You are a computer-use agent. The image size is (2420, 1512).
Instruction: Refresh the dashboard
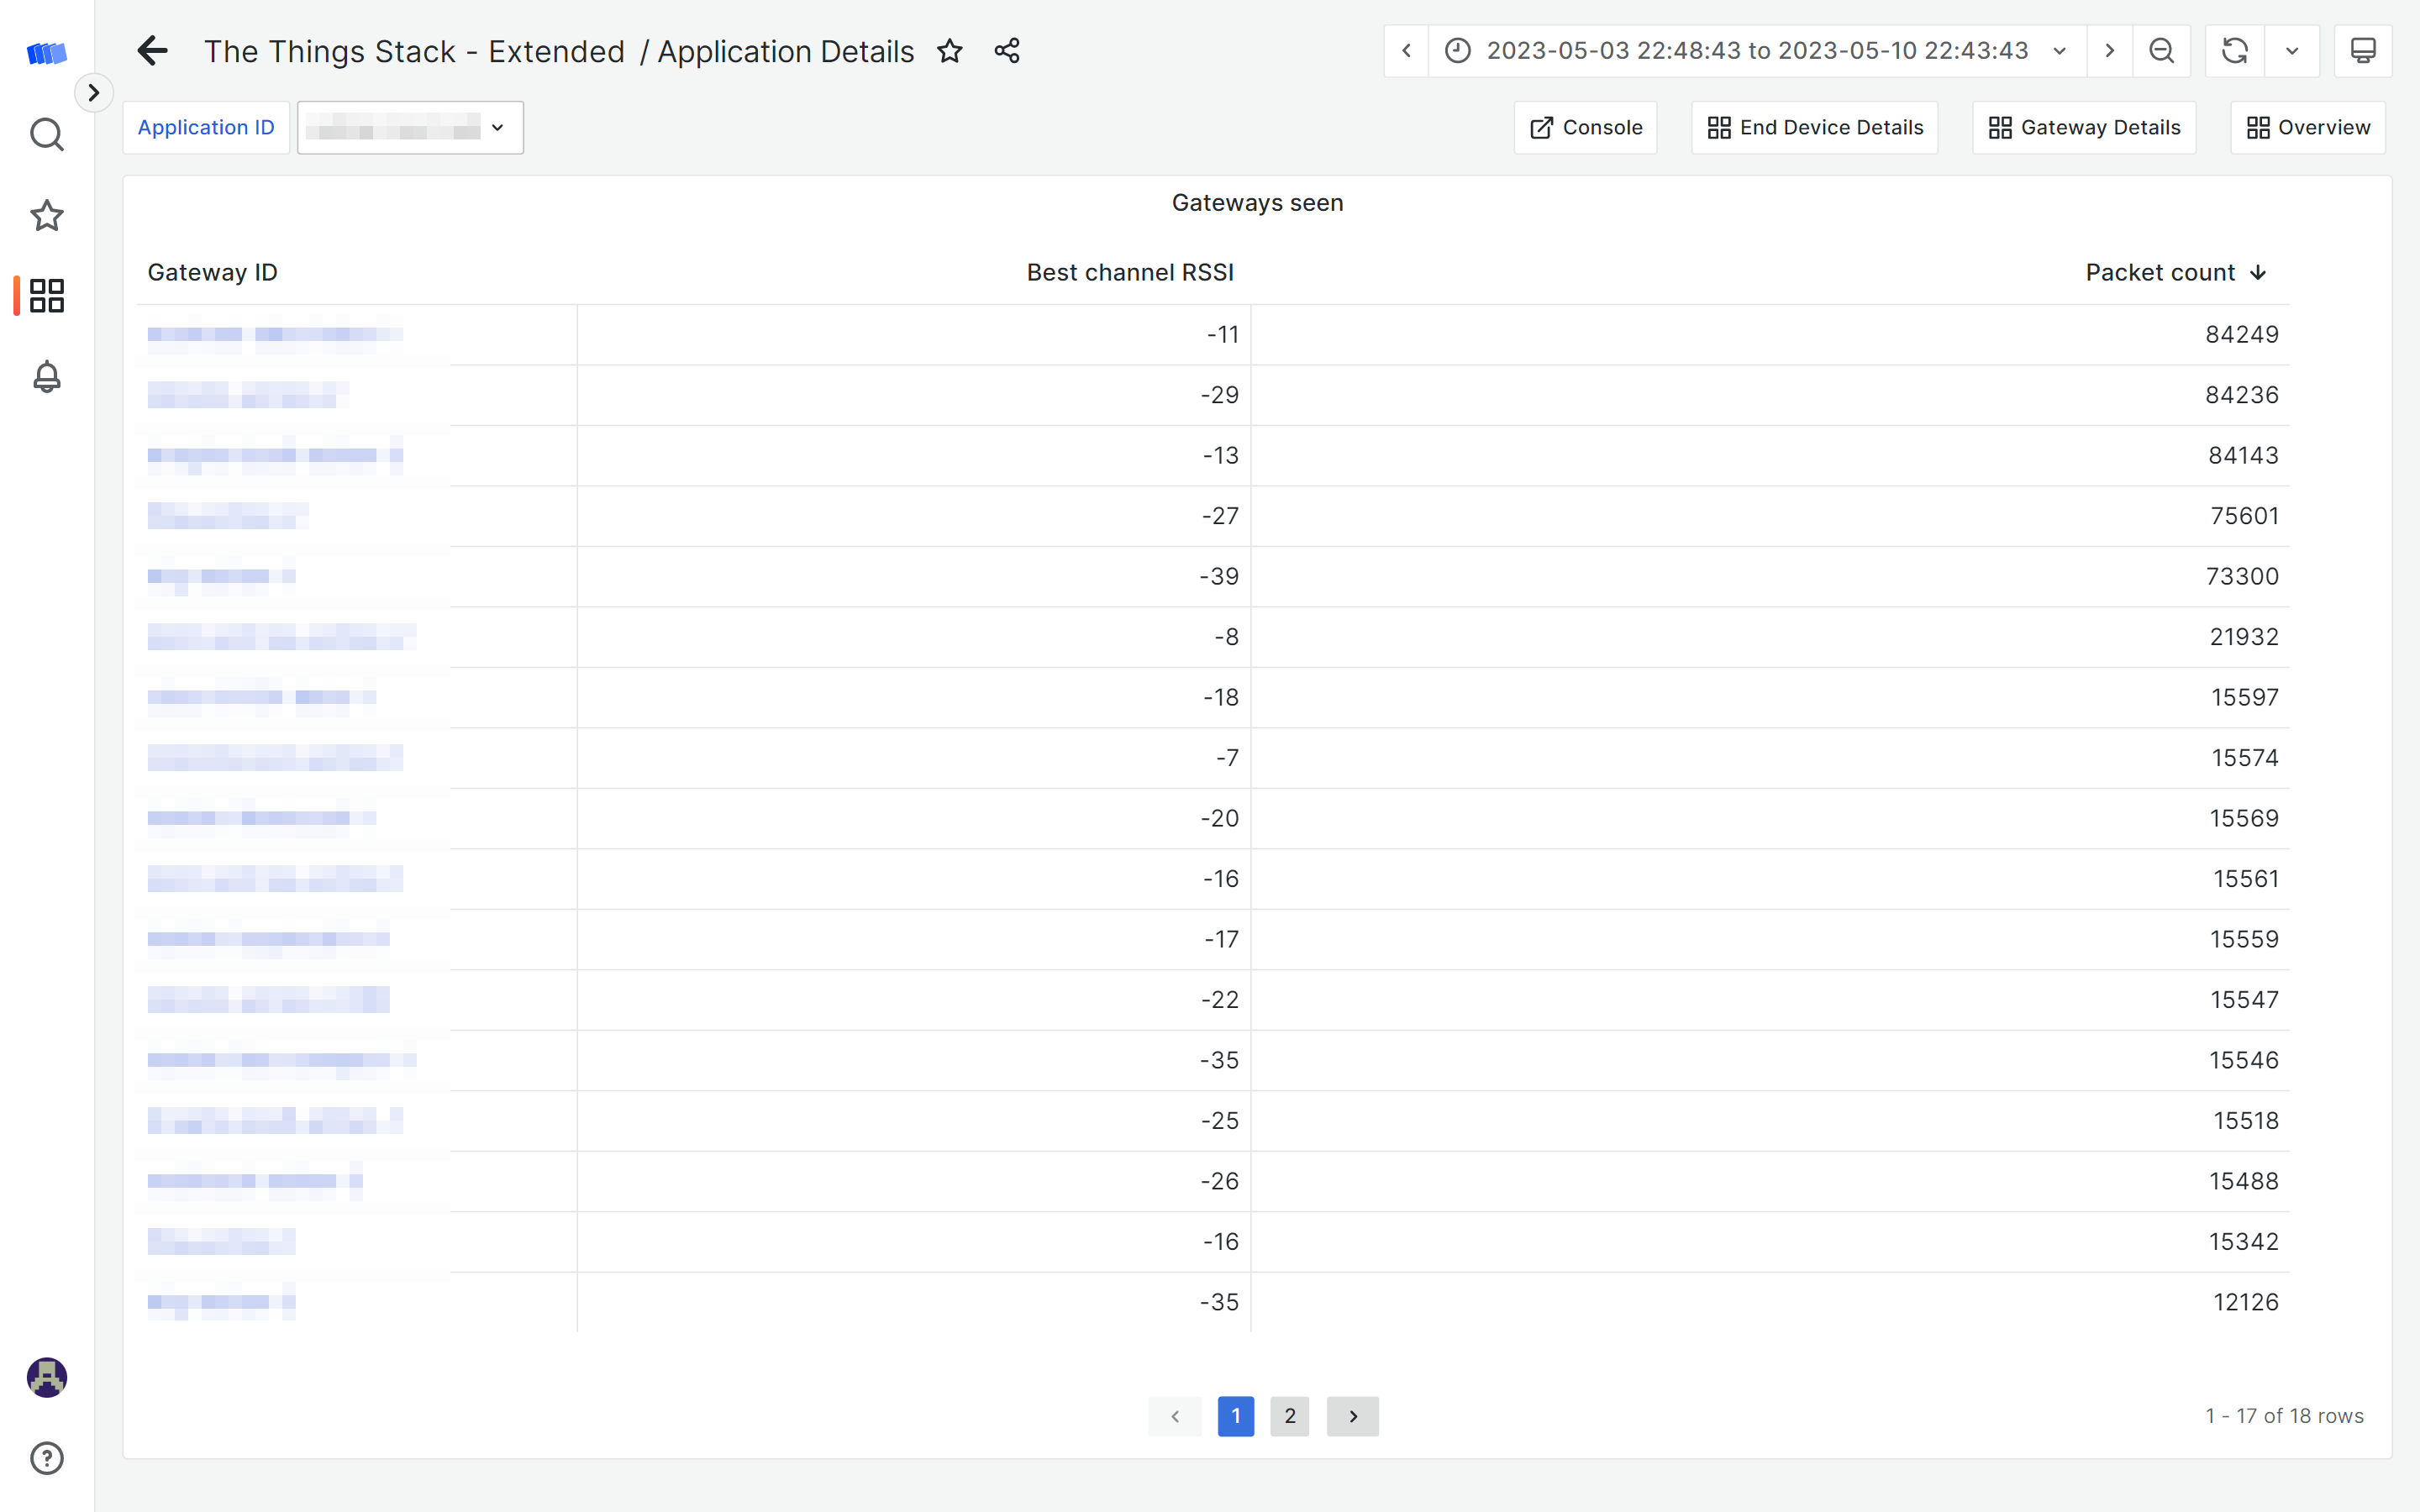(2234, 51)
